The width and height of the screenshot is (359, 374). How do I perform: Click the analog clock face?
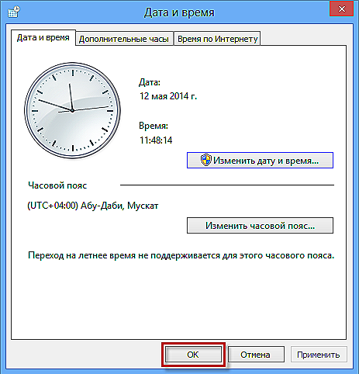click(x=72, y=110)
